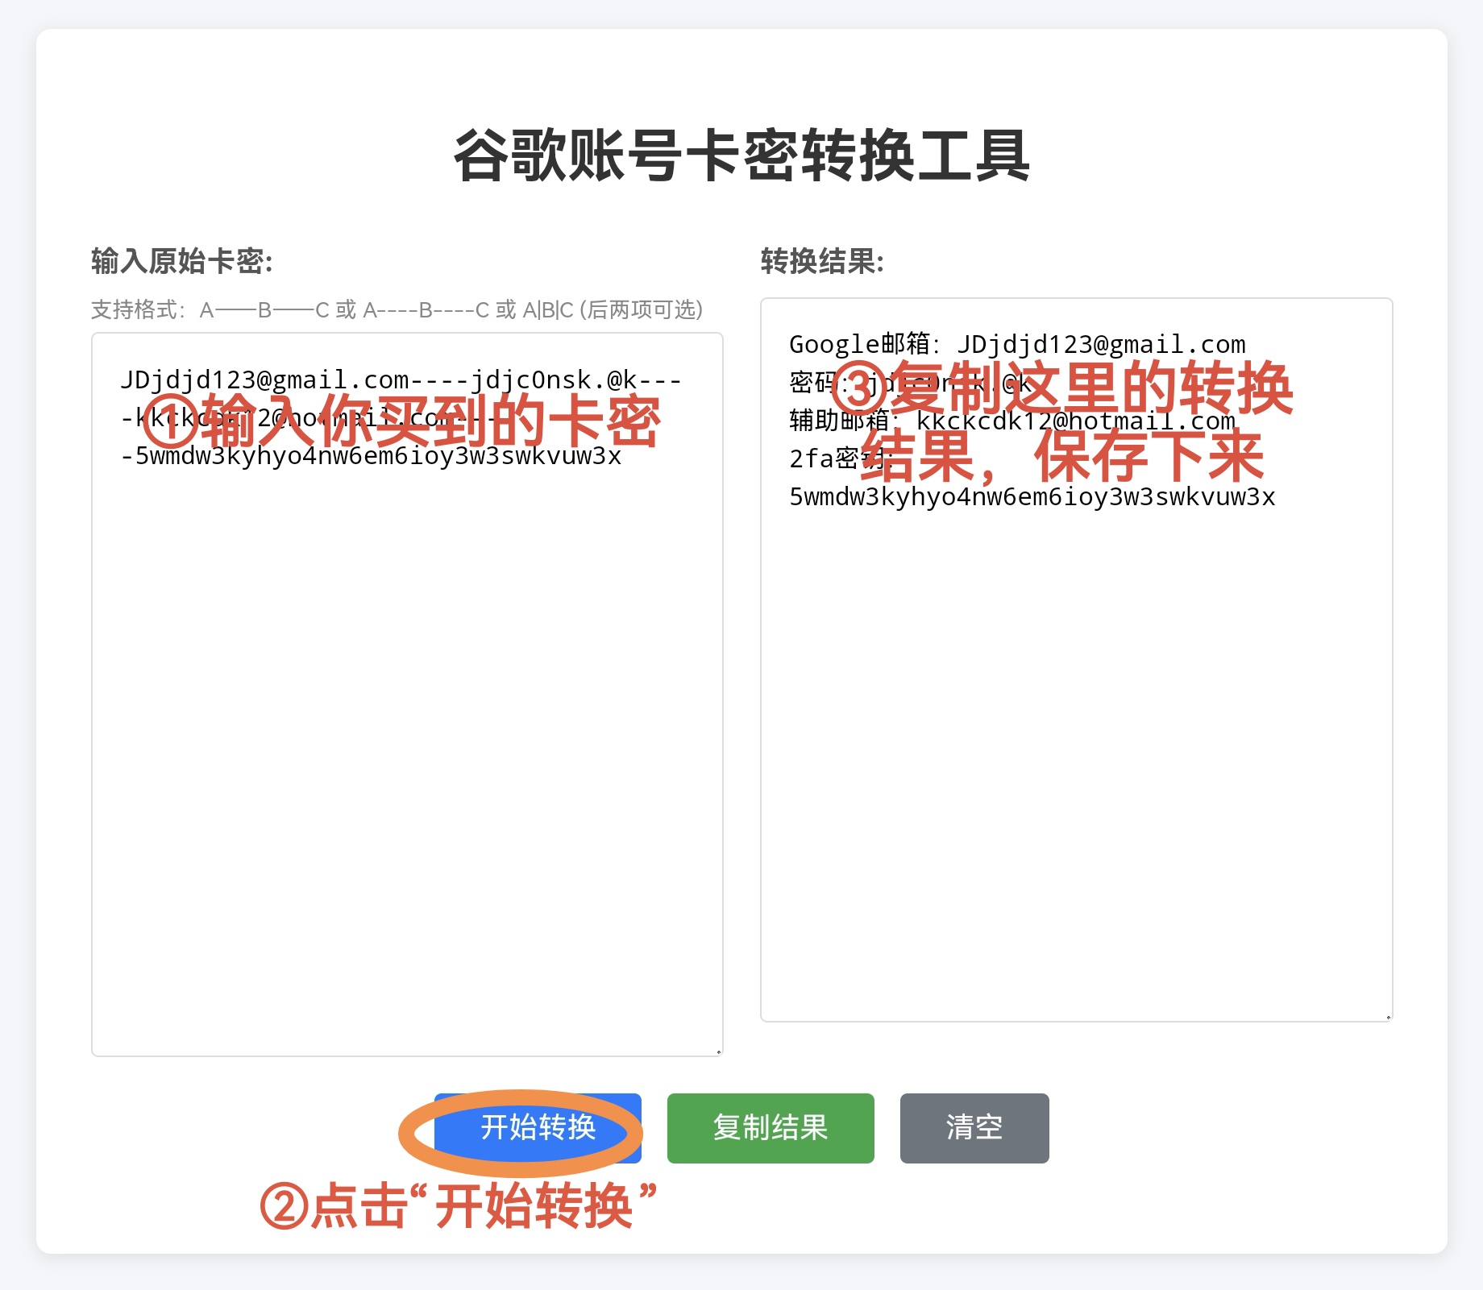The height and width of the screenshot is (1290, 1483).
Task: Click the blue 开始转换 button
Action: coord(538,1127)
